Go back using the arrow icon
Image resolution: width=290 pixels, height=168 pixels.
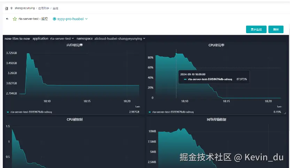[7, 19]
